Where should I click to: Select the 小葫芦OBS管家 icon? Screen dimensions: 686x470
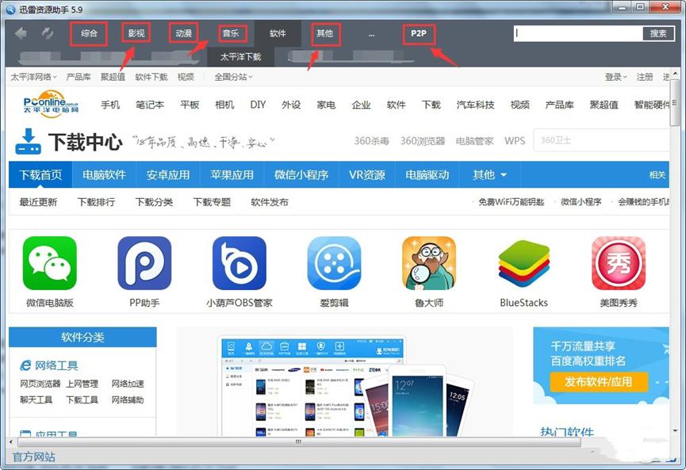240,266
